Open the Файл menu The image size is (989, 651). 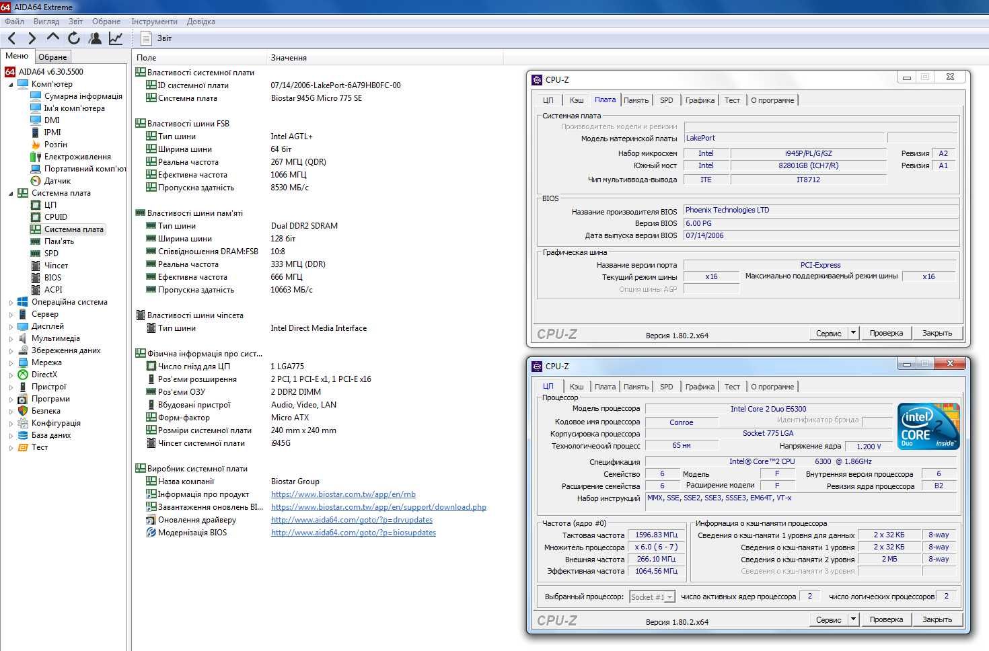(14, 22)
